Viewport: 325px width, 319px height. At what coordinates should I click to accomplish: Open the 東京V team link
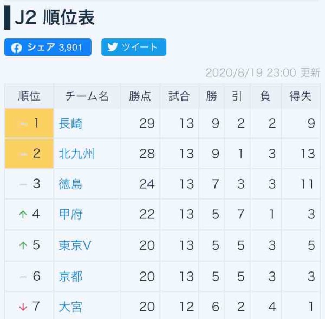[75, 245]
